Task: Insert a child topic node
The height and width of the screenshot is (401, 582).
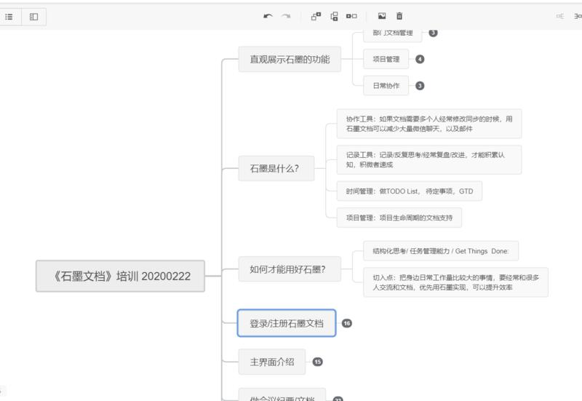Action: 316,16
